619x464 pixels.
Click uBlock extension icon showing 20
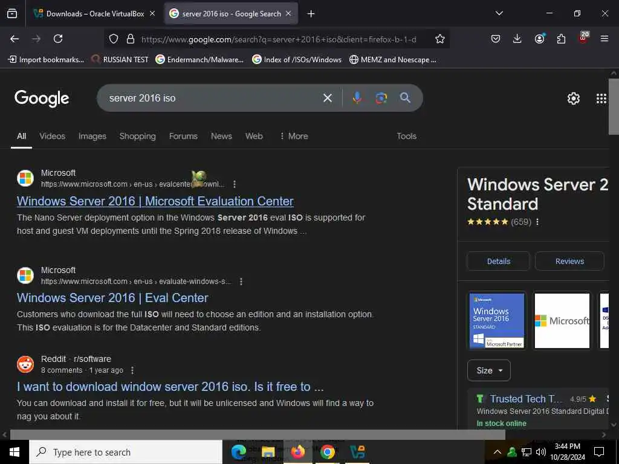click(x=583, y=37)
